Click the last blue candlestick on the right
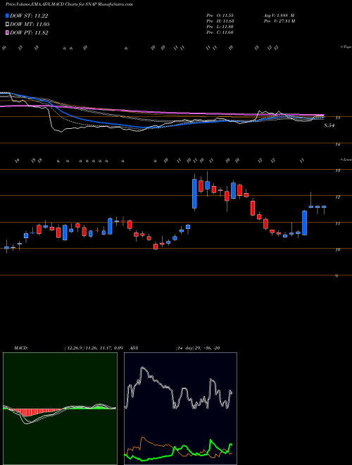The image size is (352, 465). [324, 206]
